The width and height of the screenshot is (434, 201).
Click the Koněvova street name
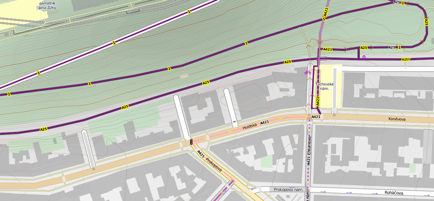click(x=397, y=119)
